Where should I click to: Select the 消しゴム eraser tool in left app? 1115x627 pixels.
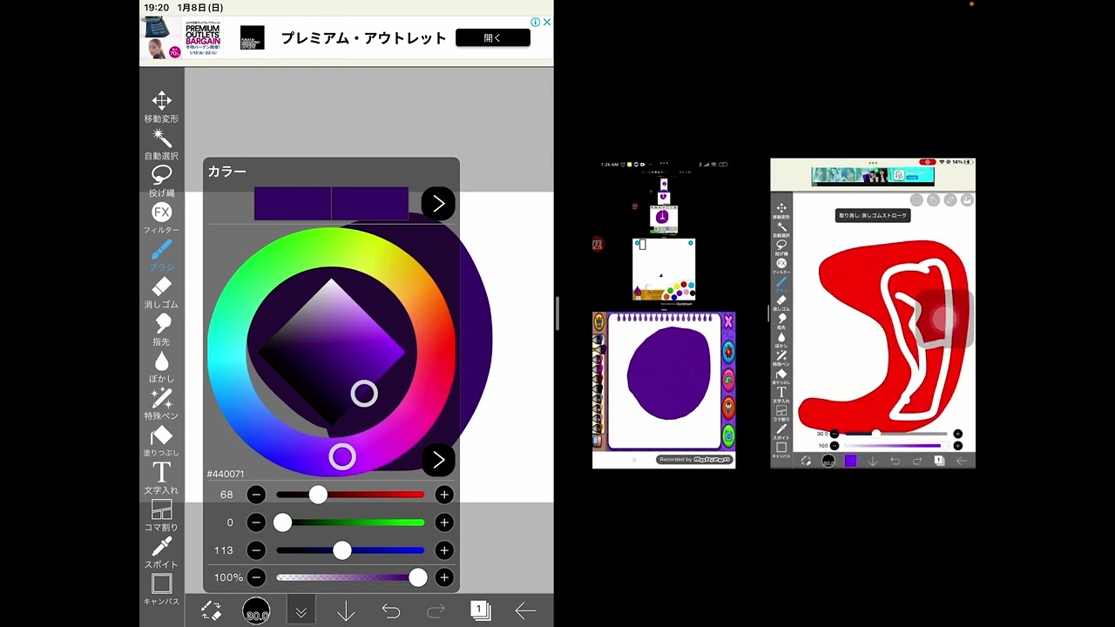(x=161, y=293)
